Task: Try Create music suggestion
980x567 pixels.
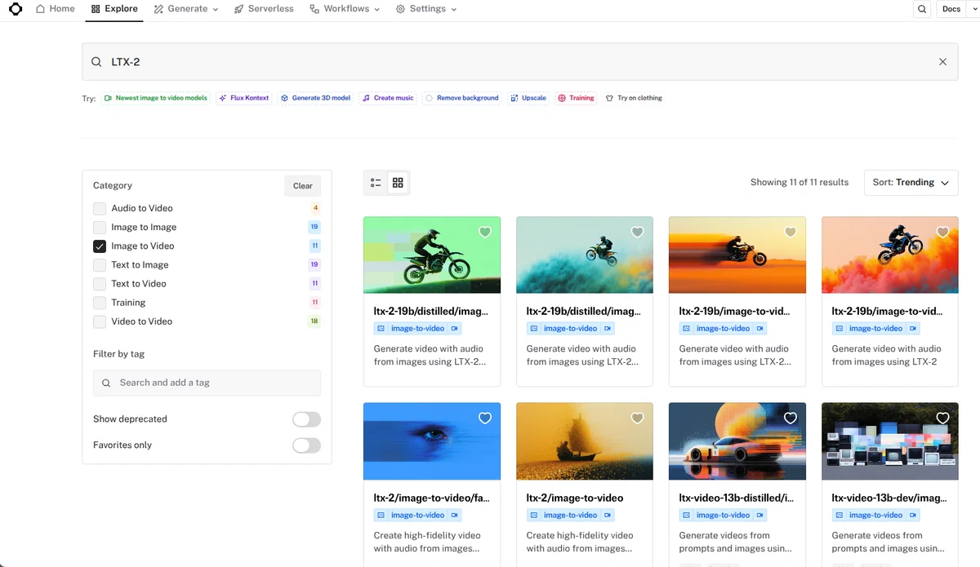Action: point(388,98)
